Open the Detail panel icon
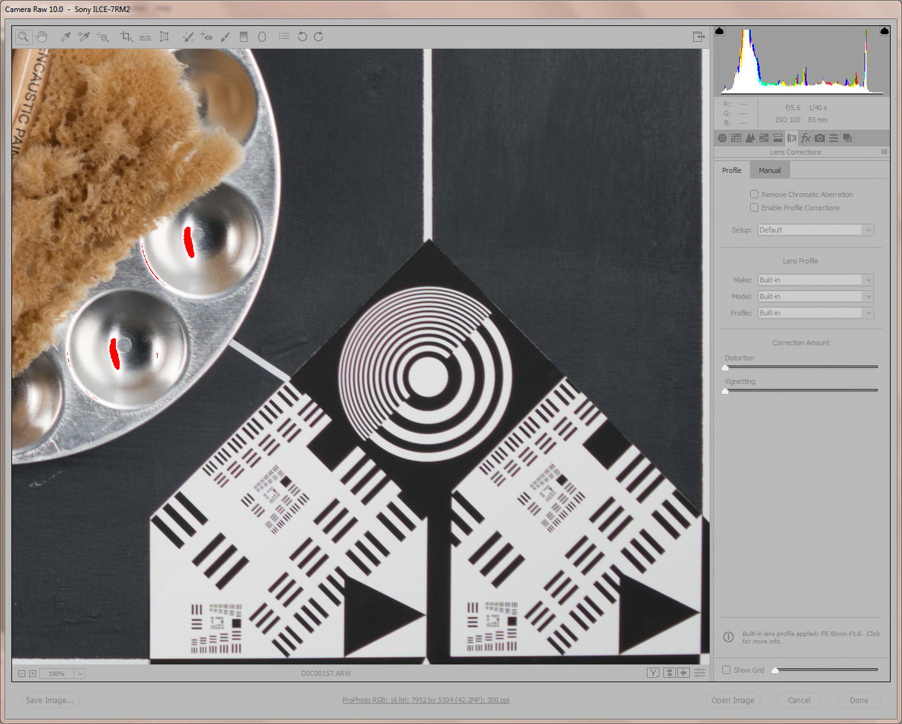902x724 pixels. 750,138
